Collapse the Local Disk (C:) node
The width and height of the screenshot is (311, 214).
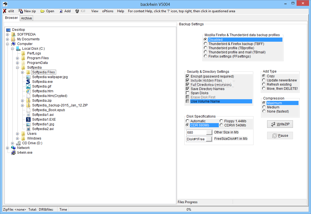[x=12, y=49]
